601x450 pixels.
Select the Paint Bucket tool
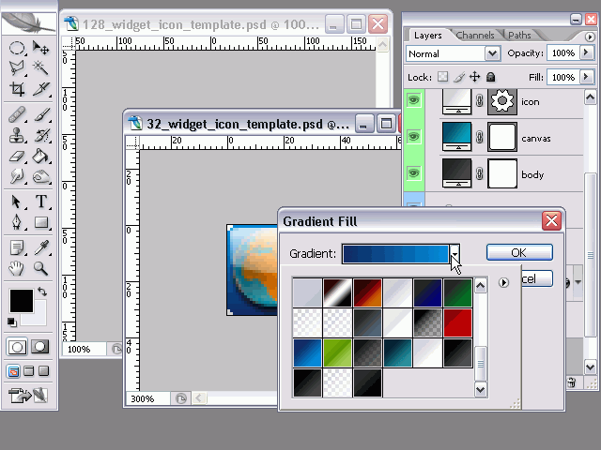click(x=40, y=157)
